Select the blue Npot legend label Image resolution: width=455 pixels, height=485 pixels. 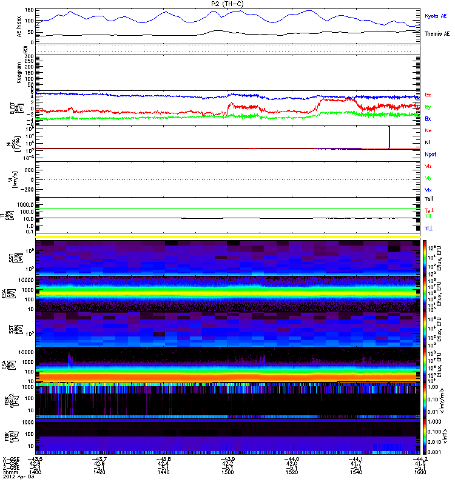point(430,155)
